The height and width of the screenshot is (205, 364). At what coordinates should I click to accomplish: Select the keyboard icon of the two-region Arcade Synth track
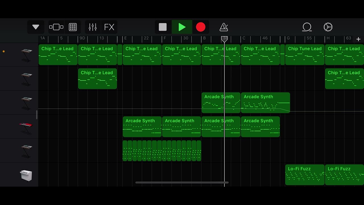click(x=26, y=103)
